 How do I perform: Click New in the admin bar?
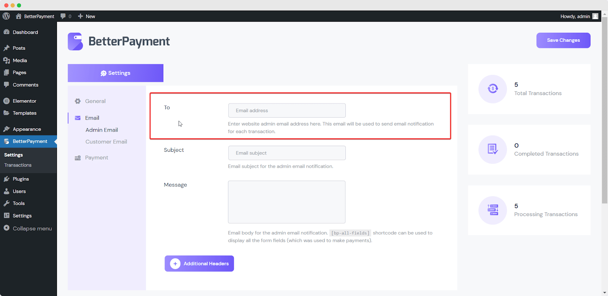pyautogui.click(x=90, y=16)
